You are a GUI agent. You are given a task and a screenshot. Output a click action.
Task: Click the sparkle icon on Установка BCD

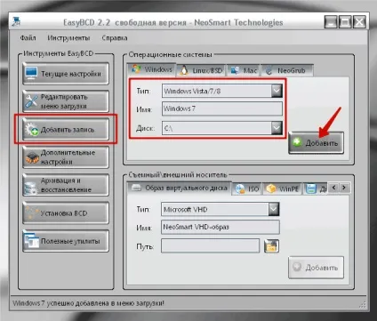click(31, 213)
